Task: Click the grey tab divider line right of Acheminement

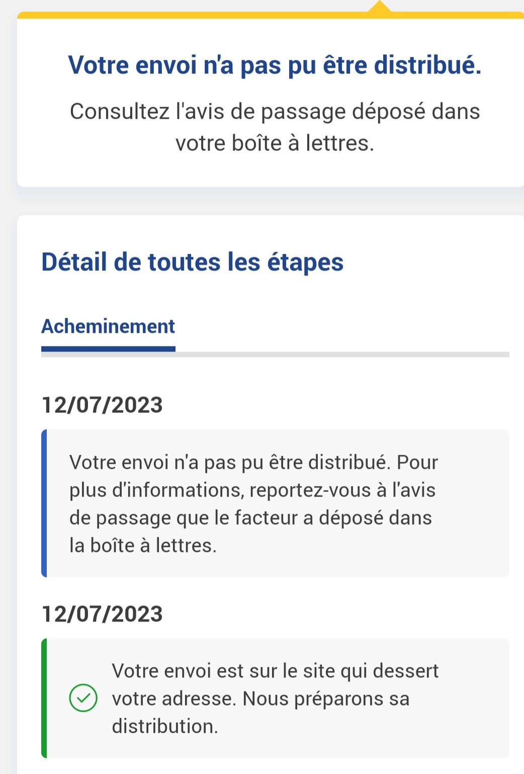Action: pos(342,355)
